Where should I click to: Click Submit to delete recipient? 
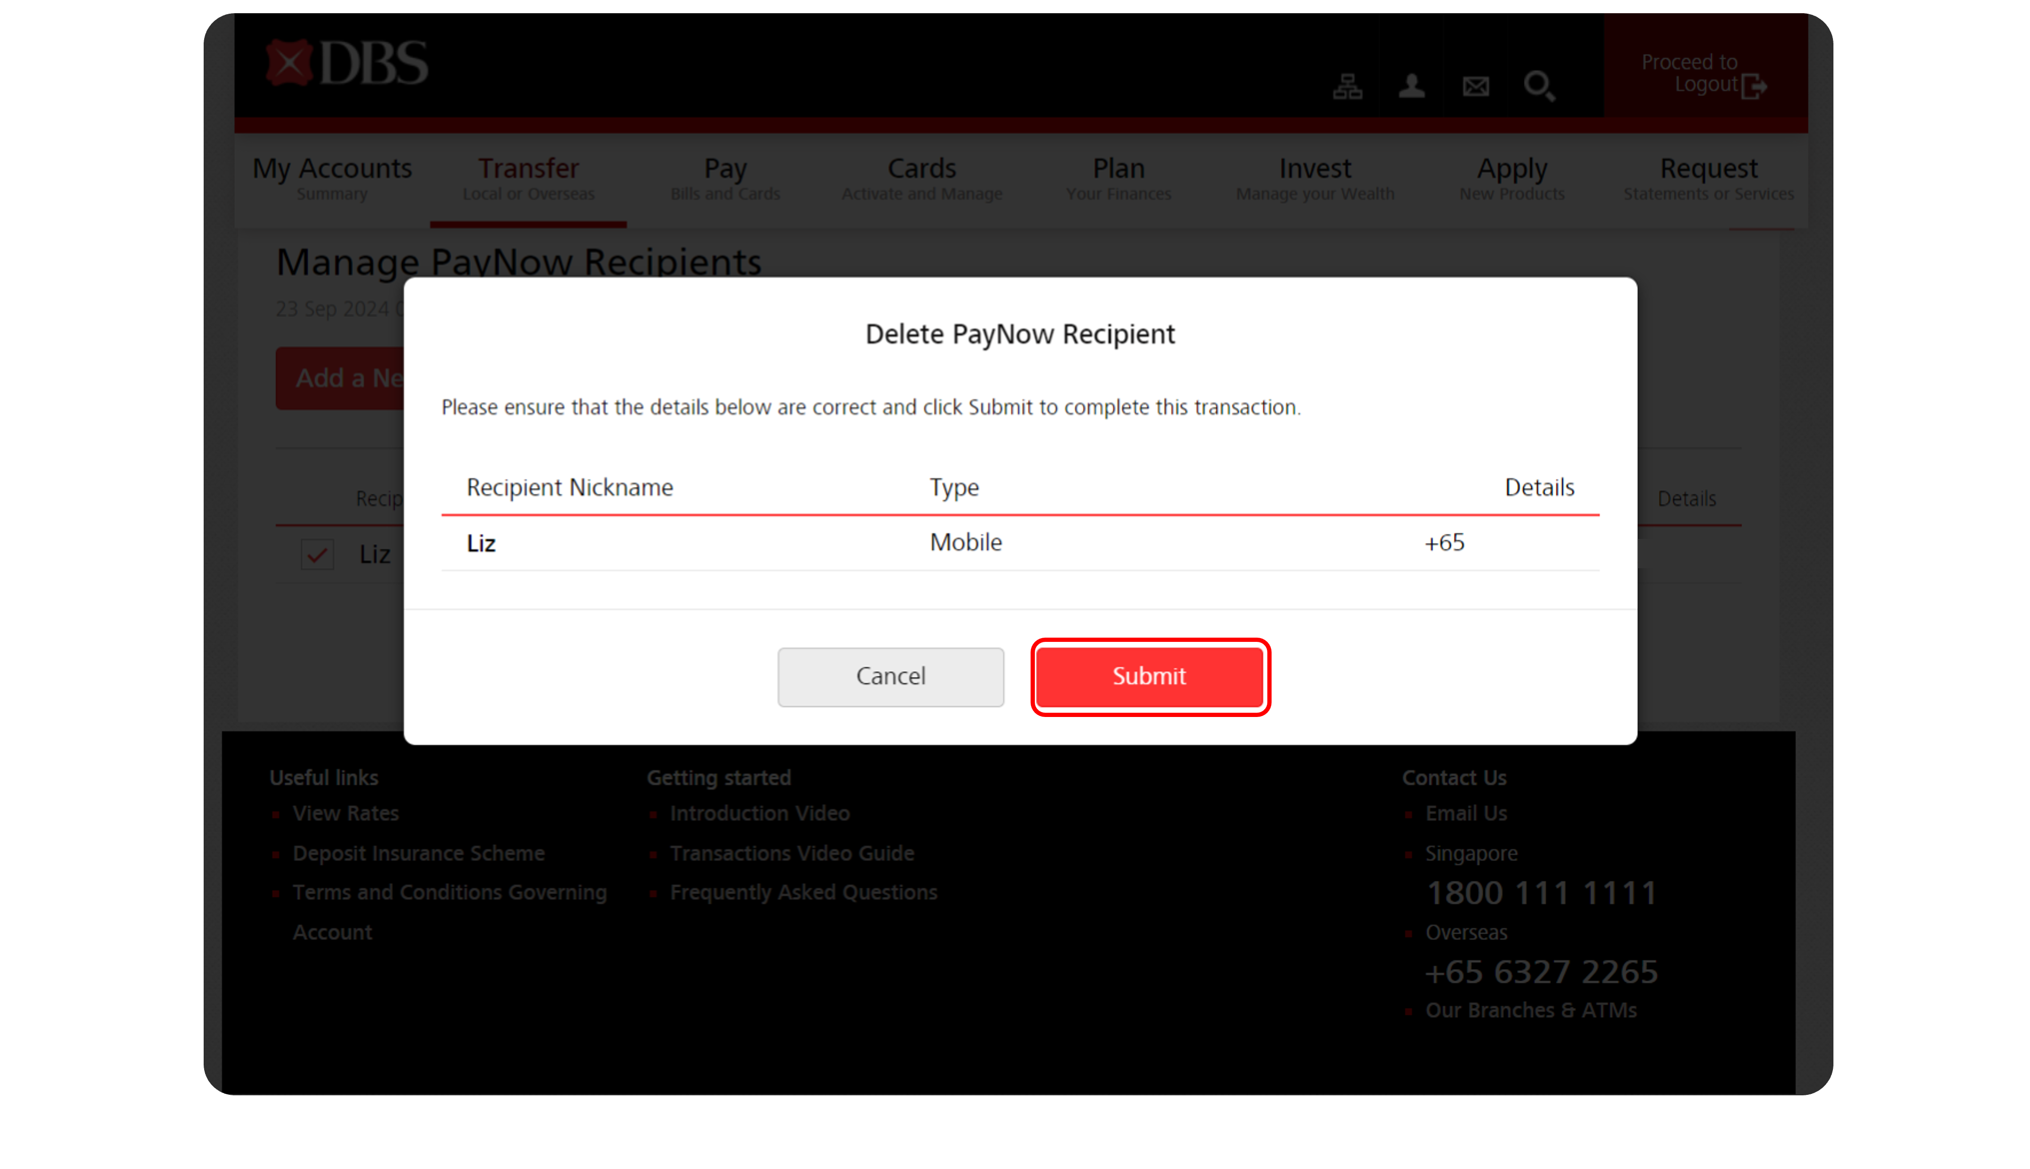[1149, 676]
